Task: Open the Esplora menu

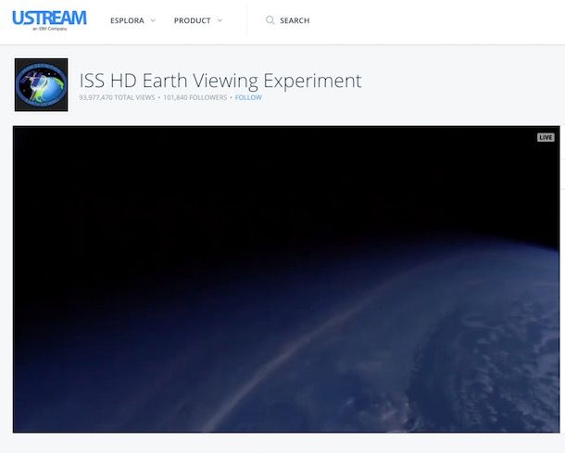Action: (127, 20)
